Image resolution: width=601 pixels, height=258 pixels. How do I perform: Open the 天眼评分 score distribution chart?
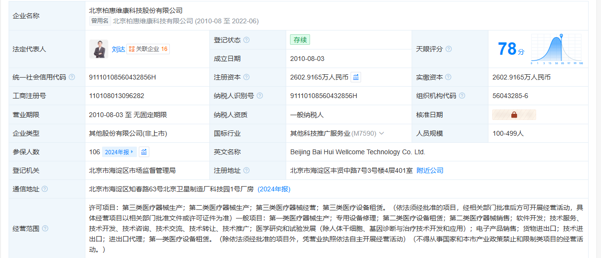556,49
